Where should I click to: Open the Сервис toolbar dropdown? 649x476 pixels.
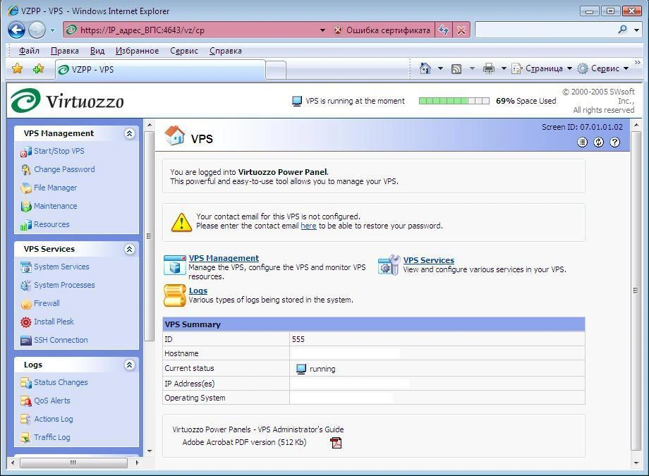(603, 68)
